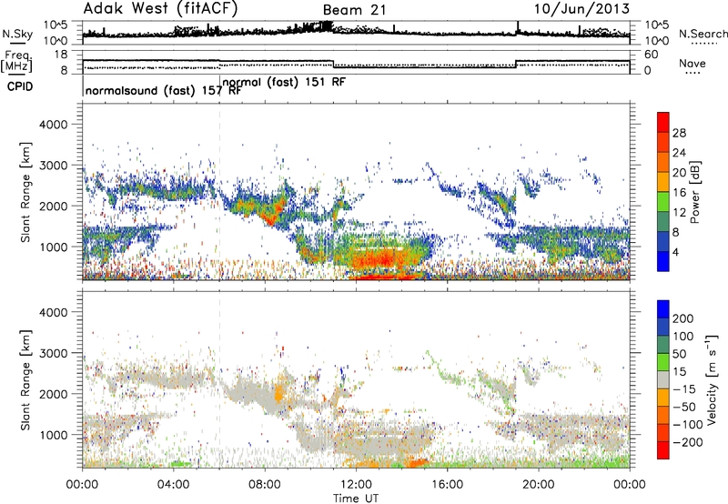Screen dimensions: 728x504
Task: Click the "Slant Range [km]" label of velocity panel
Action: (x=25, y=380)
